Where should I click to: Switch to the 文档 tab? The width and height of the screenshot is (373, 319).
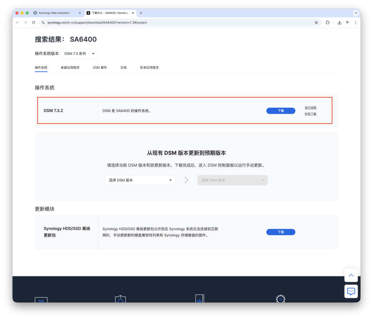[123, 68]
